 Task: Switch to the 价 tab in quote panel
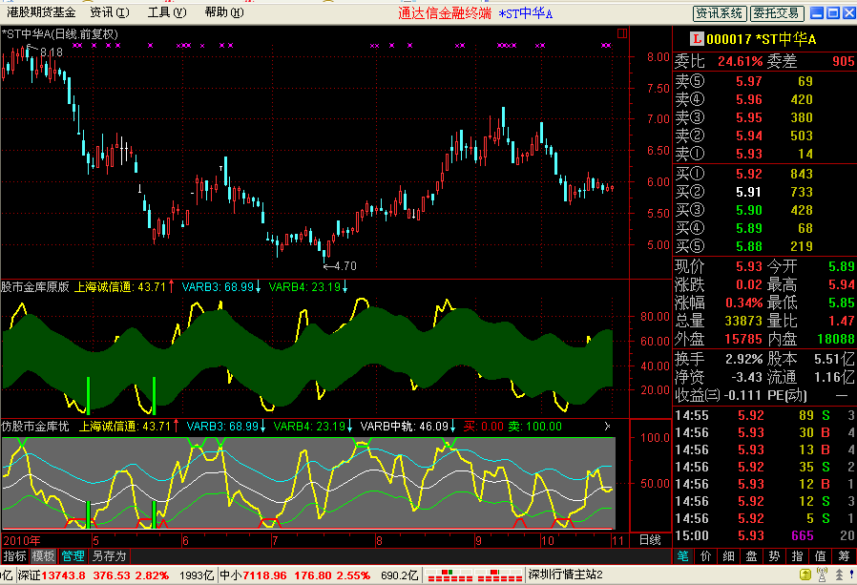coord(706,556)
